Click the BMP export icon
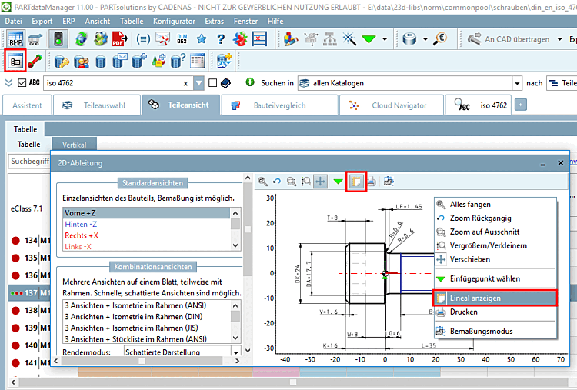The height and width of the screenshot is (390, 577). click(15, 38)
